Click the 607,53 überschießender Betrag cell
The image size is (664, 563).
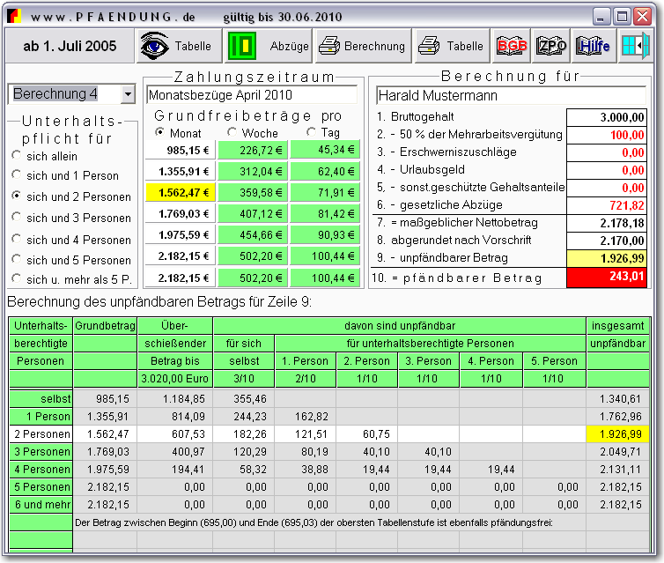pos(175,433)
